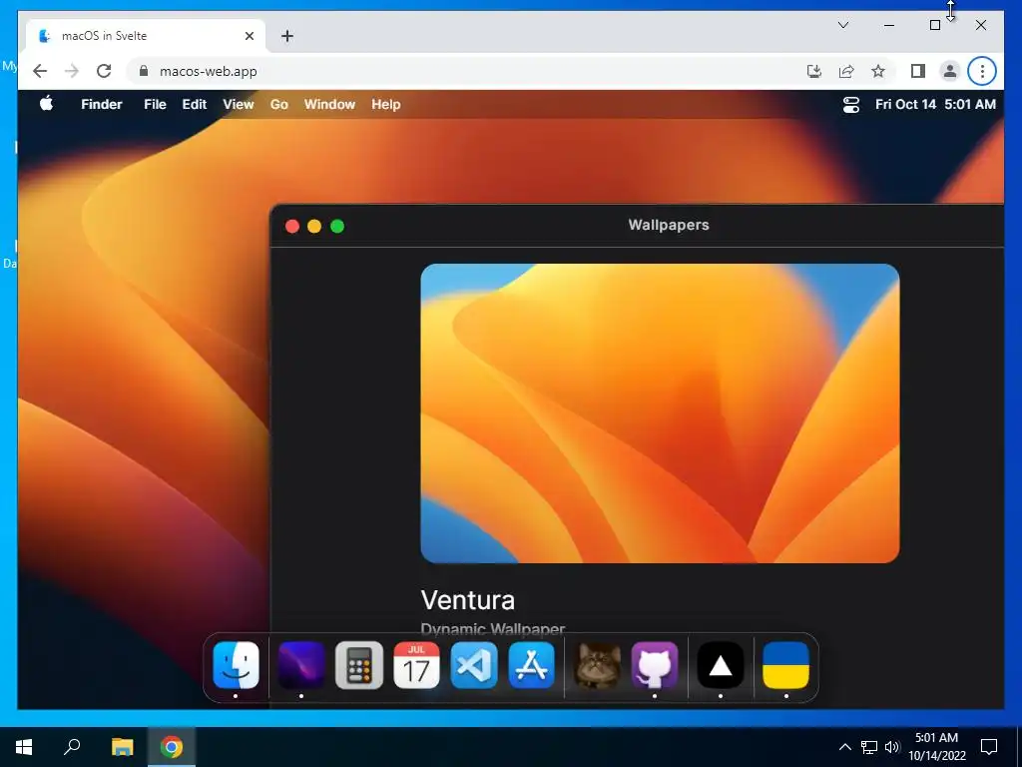Image resolution: width=1022 pixels, height=767 pixels.
Task: Click Chrome icon in Windows taskbar
Action: 172,747
